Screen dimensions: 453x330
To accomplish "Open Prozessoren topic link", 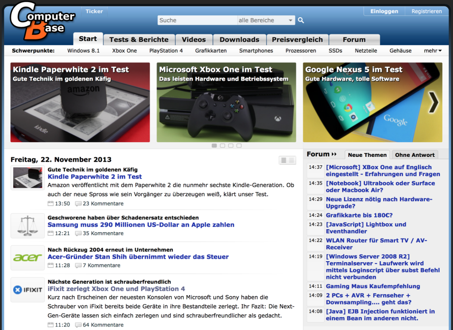I will click(x=301, y=51).
